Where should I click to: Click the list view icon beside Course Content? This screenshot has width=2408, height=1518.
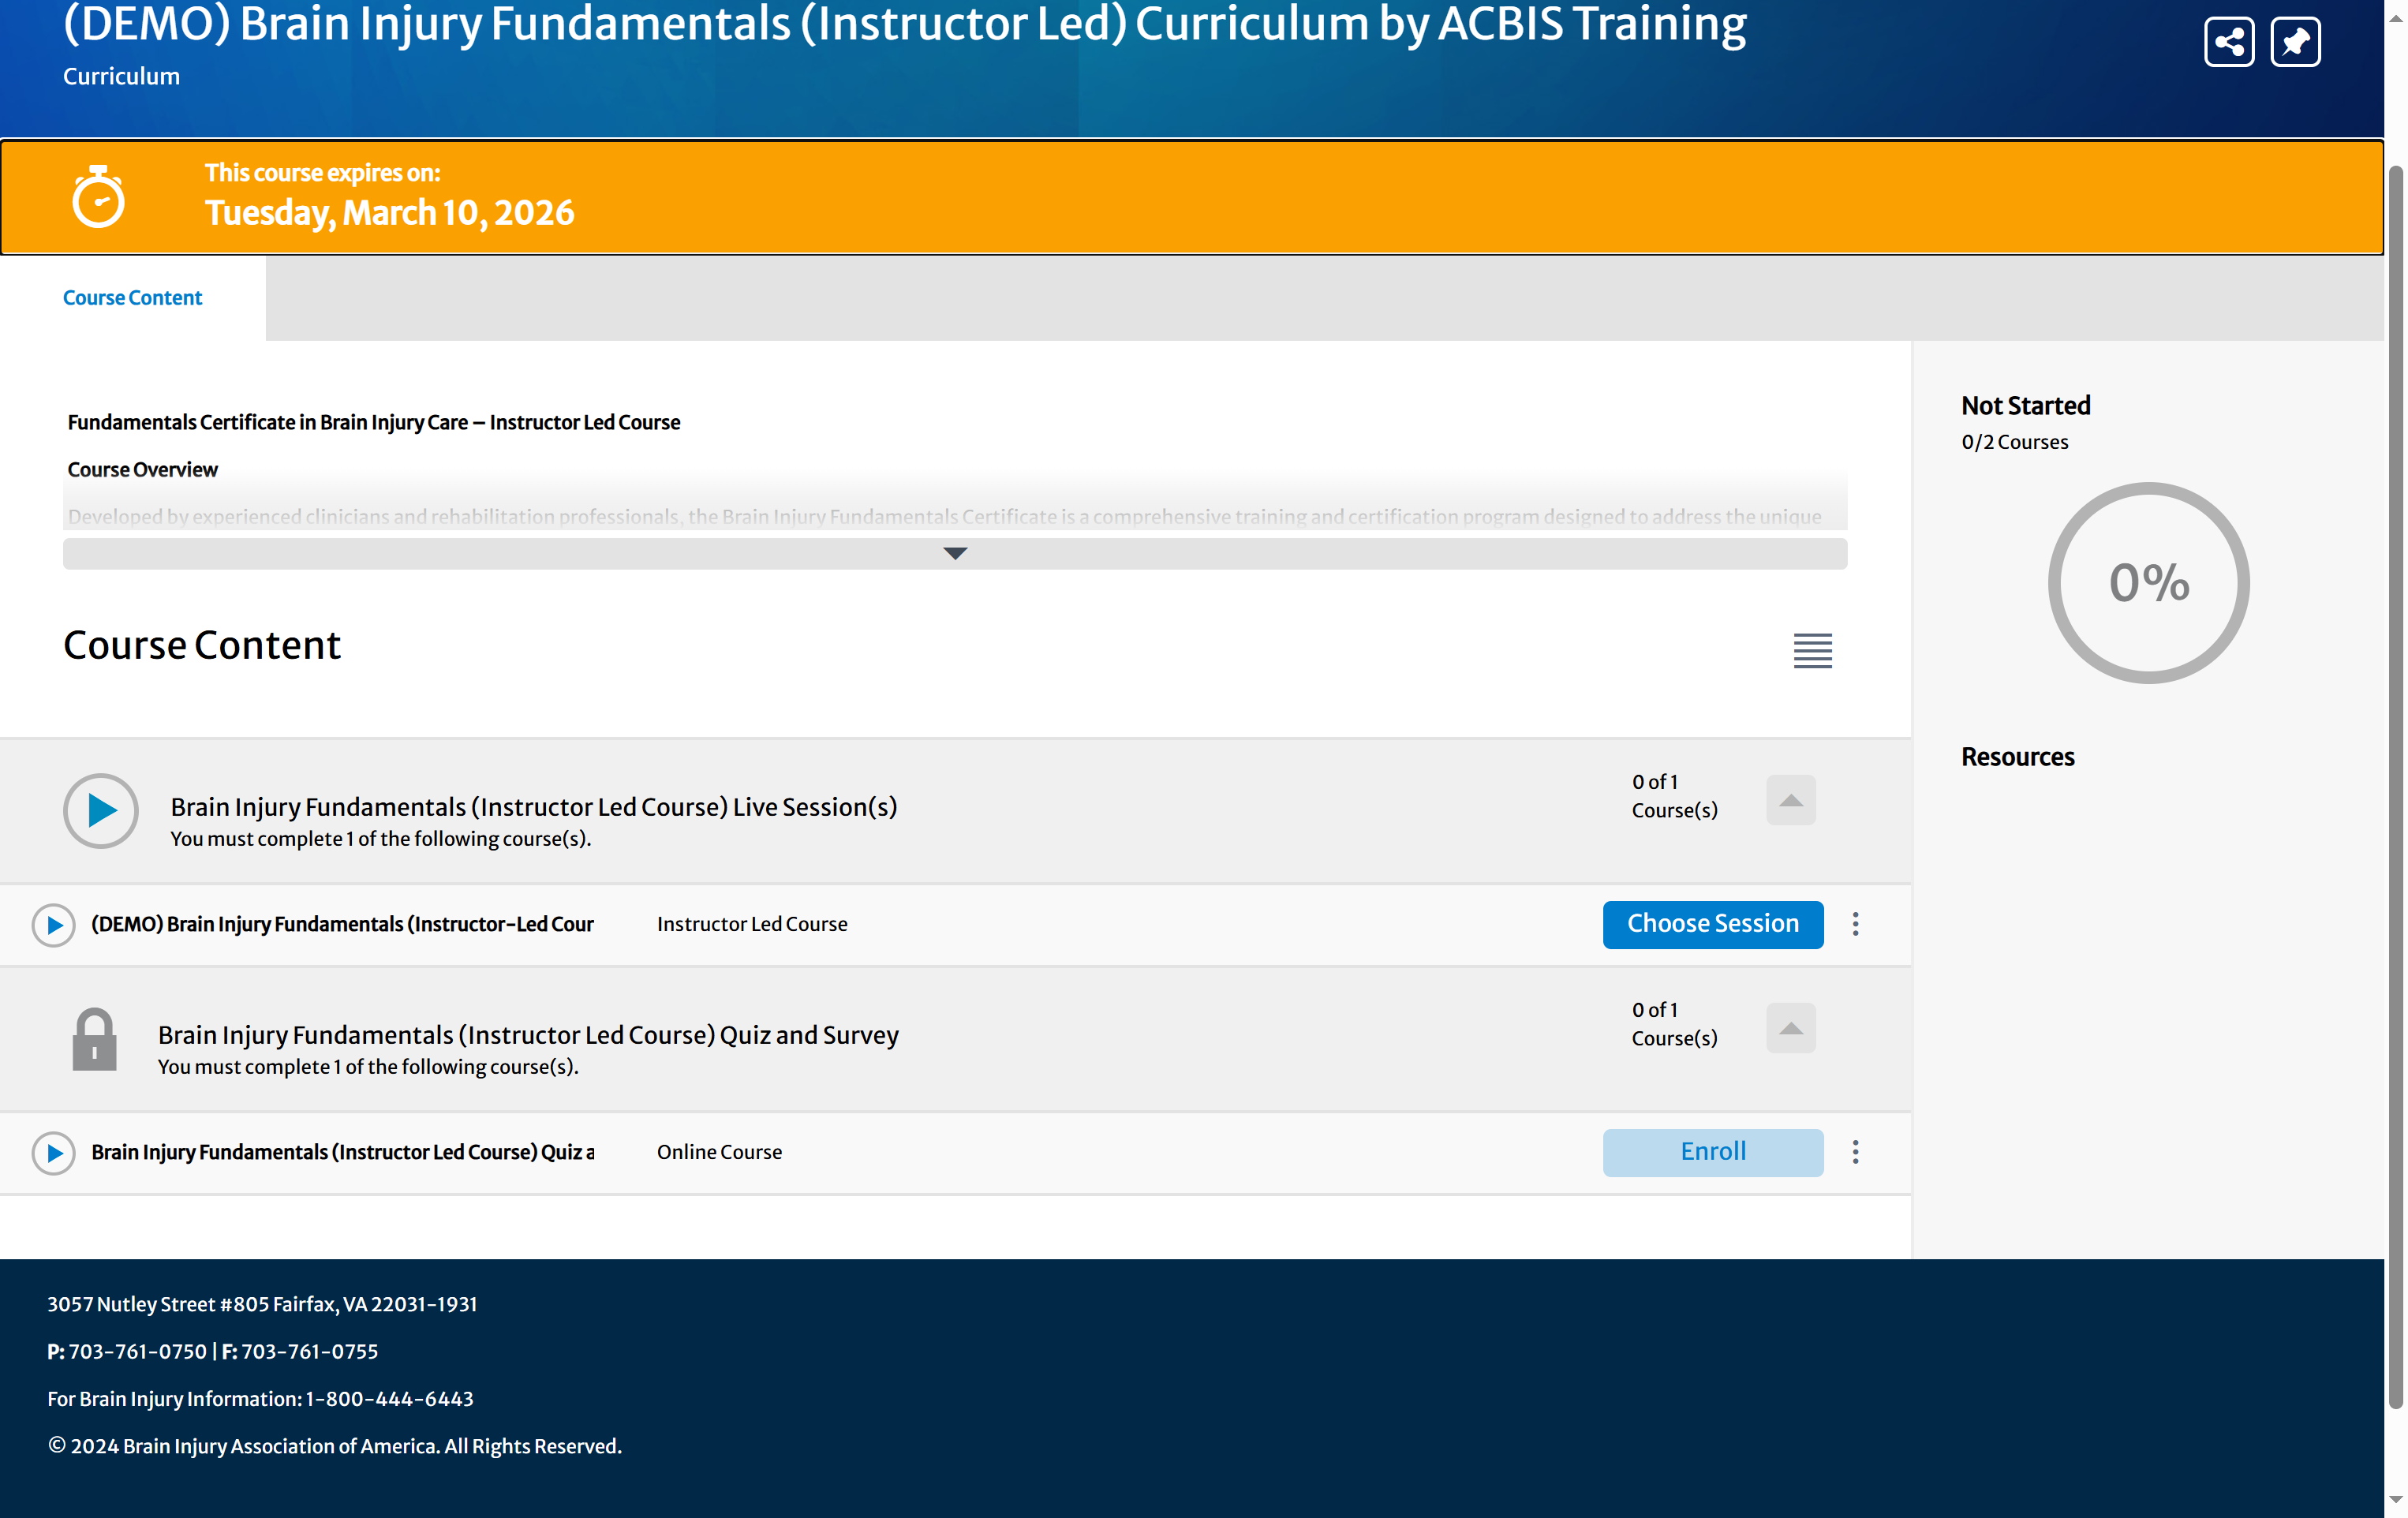click(1812, 650)
